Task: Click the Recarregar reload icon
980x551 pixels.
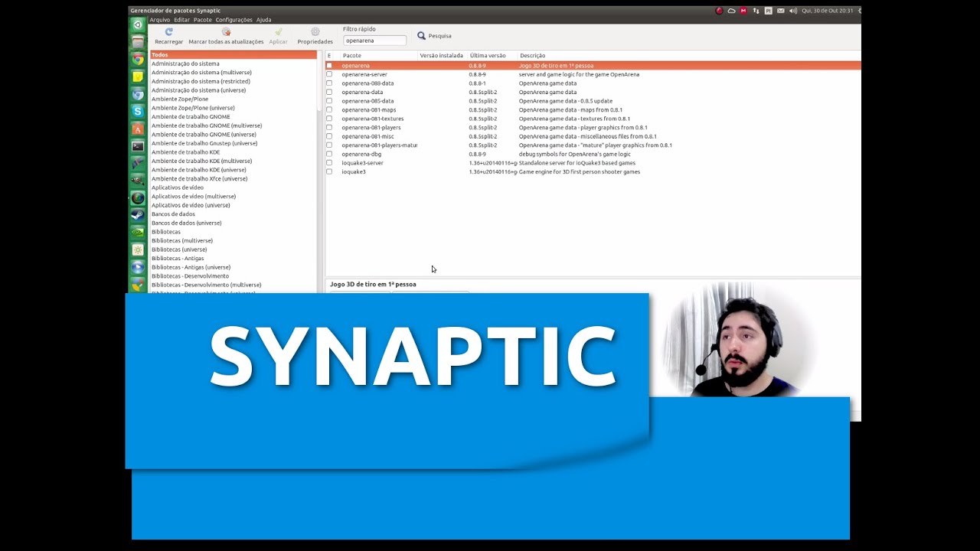Action: [169, 32]
